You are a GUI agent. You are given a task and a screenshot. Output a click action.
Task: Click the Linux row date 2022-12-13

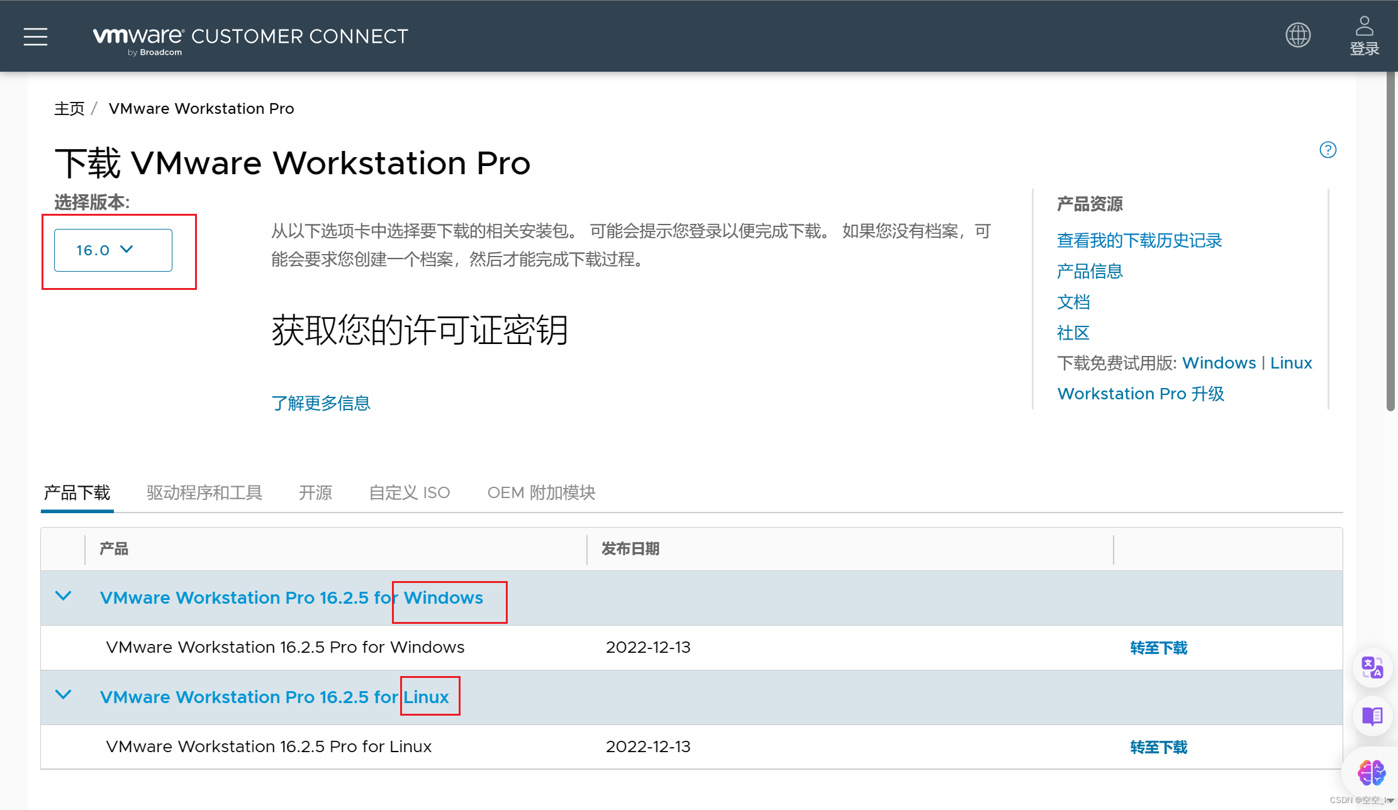pos(648,746)
